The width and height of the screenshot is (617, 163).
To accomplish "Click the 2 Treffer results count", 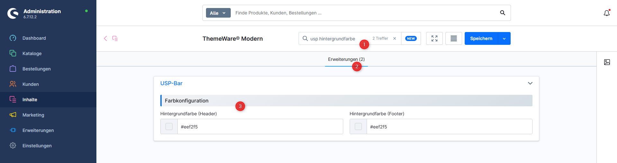I will (x=380, y=38).
